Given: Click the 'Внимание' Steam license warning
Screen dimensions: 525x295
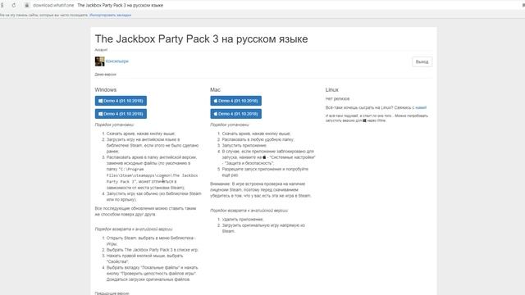Looking at the screenshot, I should click(261, 189).
